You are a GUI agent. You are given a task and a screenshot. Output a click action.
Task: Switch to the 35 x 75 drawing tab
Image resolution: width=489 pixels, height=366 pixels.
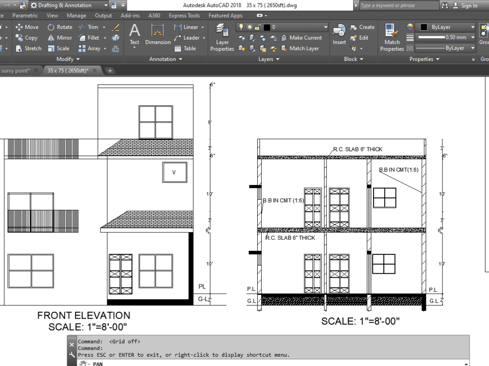coord(68,70)
